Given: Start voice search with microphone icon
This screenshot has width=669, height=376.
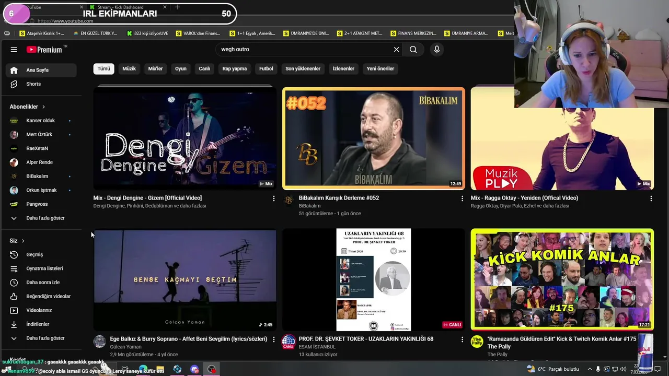Looking at the screenshot, I should pyautogui.click(x=437, y=50).
